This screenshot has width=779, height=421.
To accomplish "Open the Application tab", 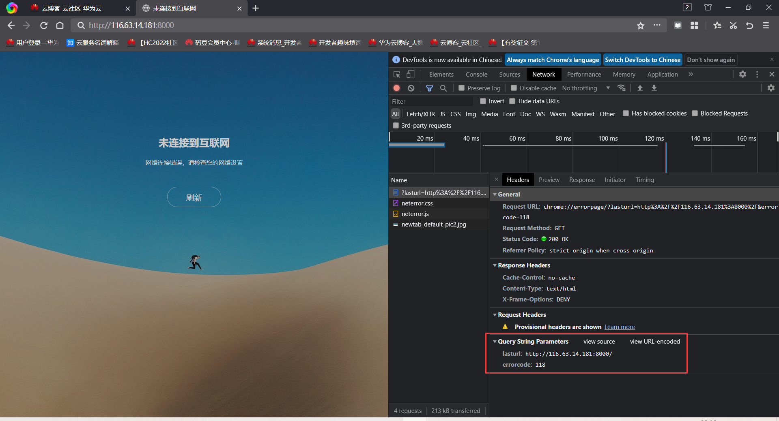I will pos(662,75).
